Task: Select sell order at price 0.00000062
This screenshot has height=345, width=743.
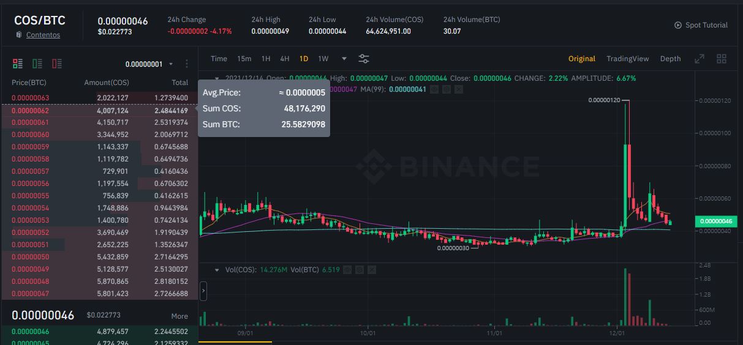Action: click(x=99, y=111)
